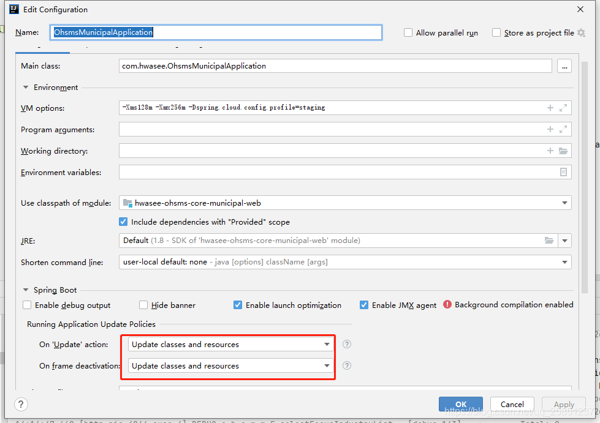Viewport: 600px width, 423px height.
Task: Click the Background compilation enabled text
Action: pyautogui.click(x=514, y=304)
